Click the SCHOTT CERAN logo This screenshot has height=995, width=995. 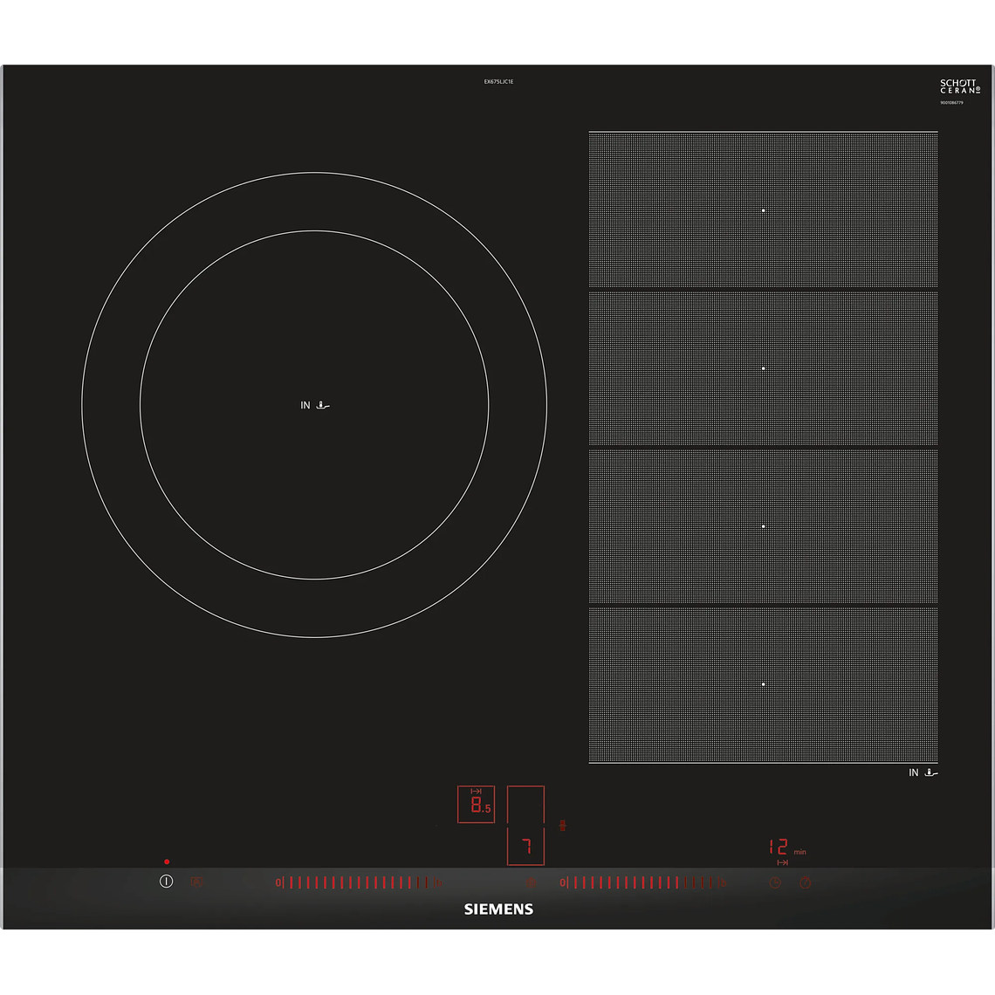(959, 86)
